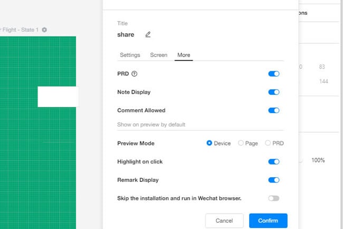This screenshot has width=343, height=229.
Task: Switch to the Settings tab
Action: [130, 55]
